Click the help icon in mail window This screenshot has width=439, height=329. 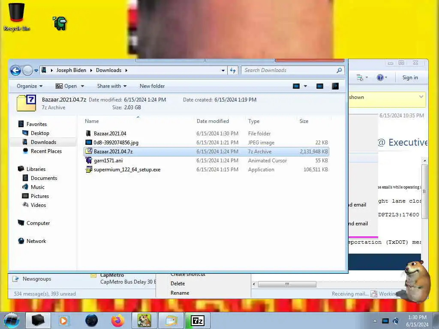(380, 78)
